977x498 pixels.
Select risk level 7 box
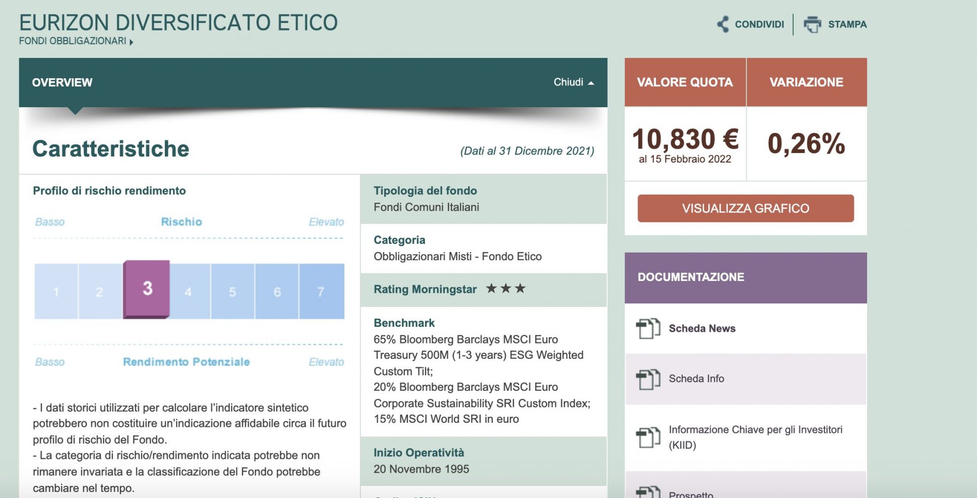pyautogui.click(x=322, y=291)
